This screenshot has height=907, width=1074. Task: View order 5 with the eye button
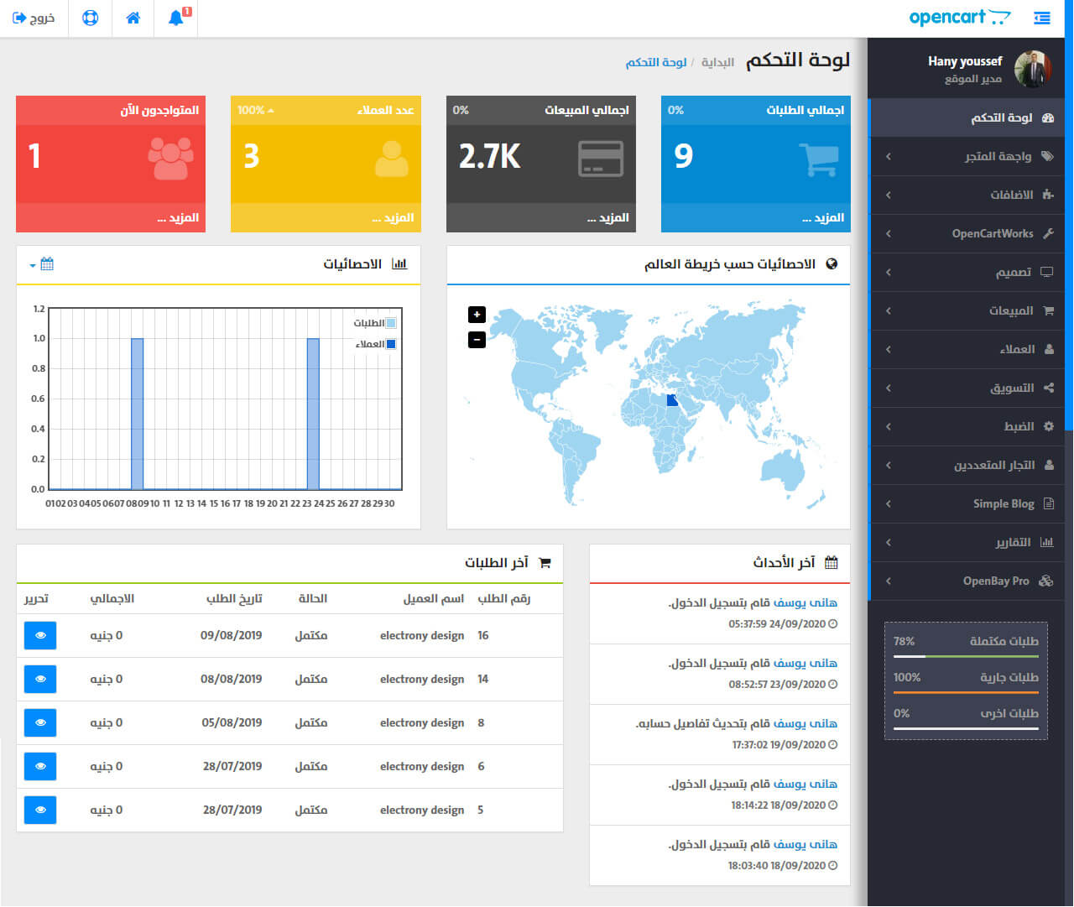(x=40, y=811)
